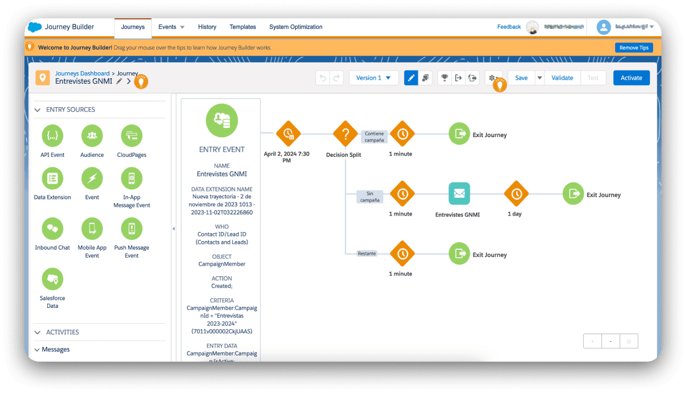This screenshot has height=393, width=686.
Task: Select the Contiene campaña path label
Action: coord(374,137)
